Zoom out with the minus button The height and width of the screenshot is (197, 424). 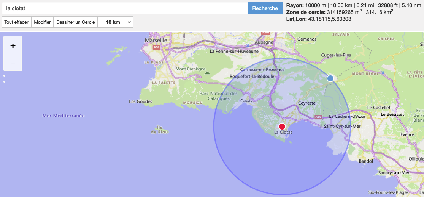[13, 63]
